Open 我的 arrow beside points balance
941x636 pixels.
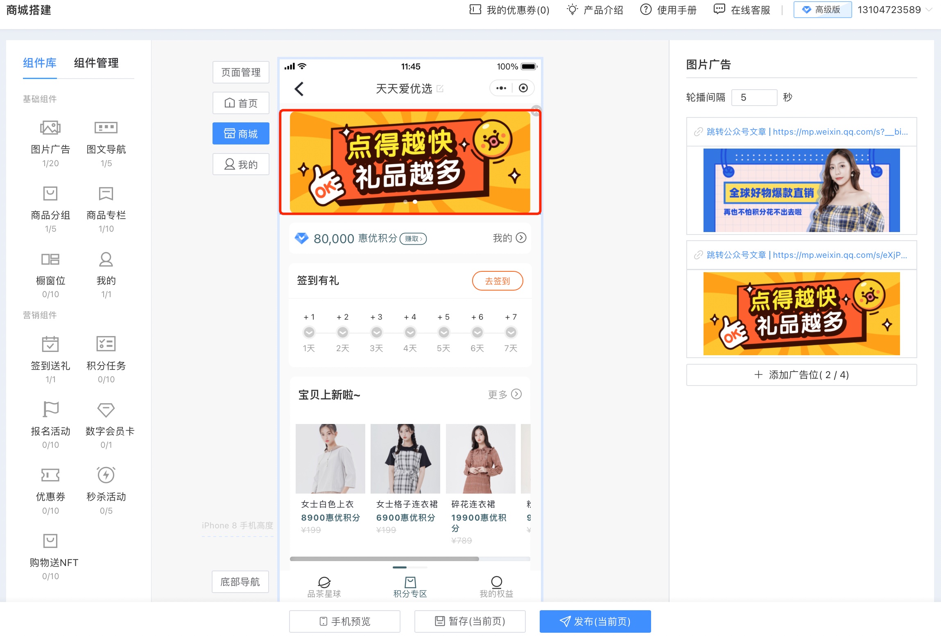[x=521, y=238]
